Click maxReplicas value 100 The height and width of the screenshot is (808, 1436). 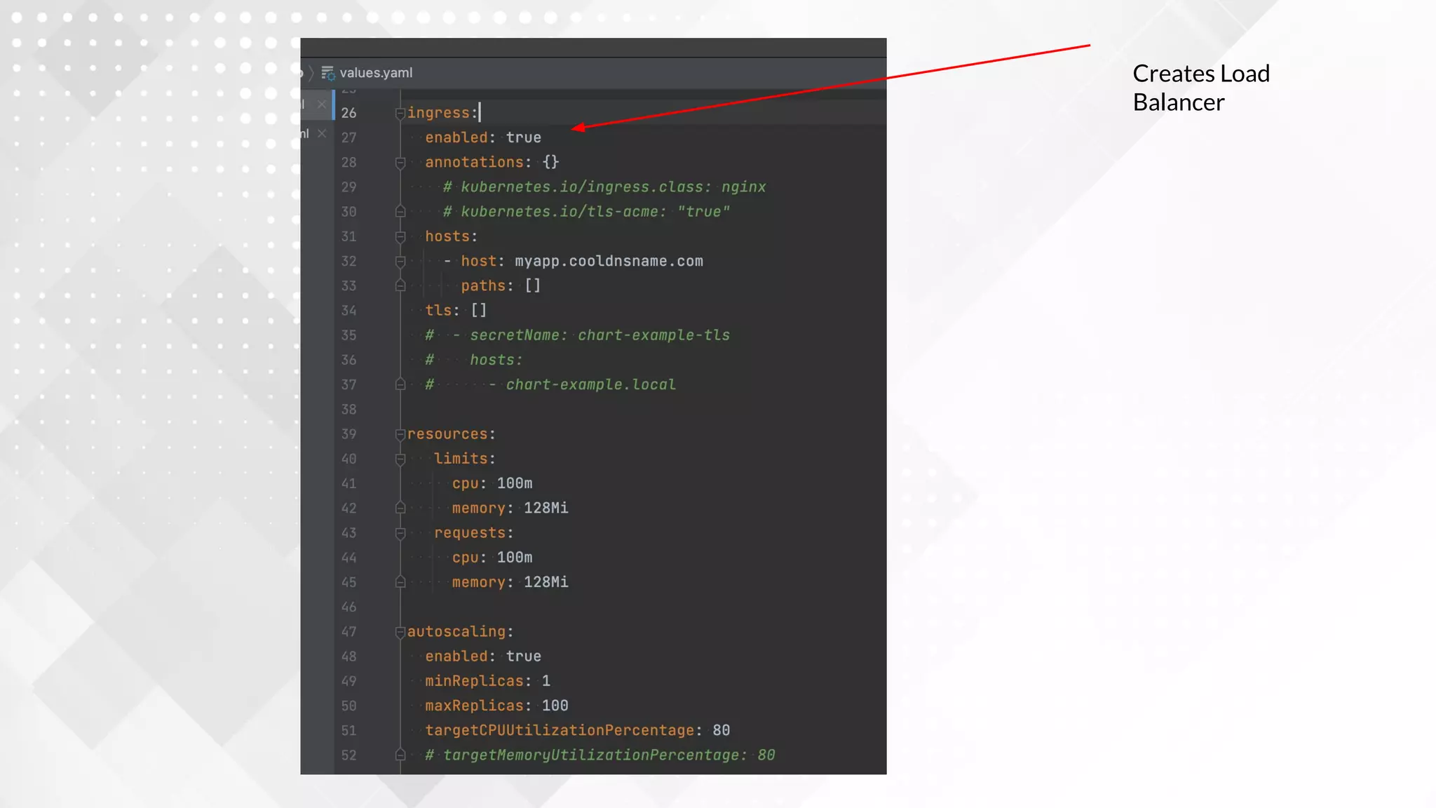pos(555,706)
